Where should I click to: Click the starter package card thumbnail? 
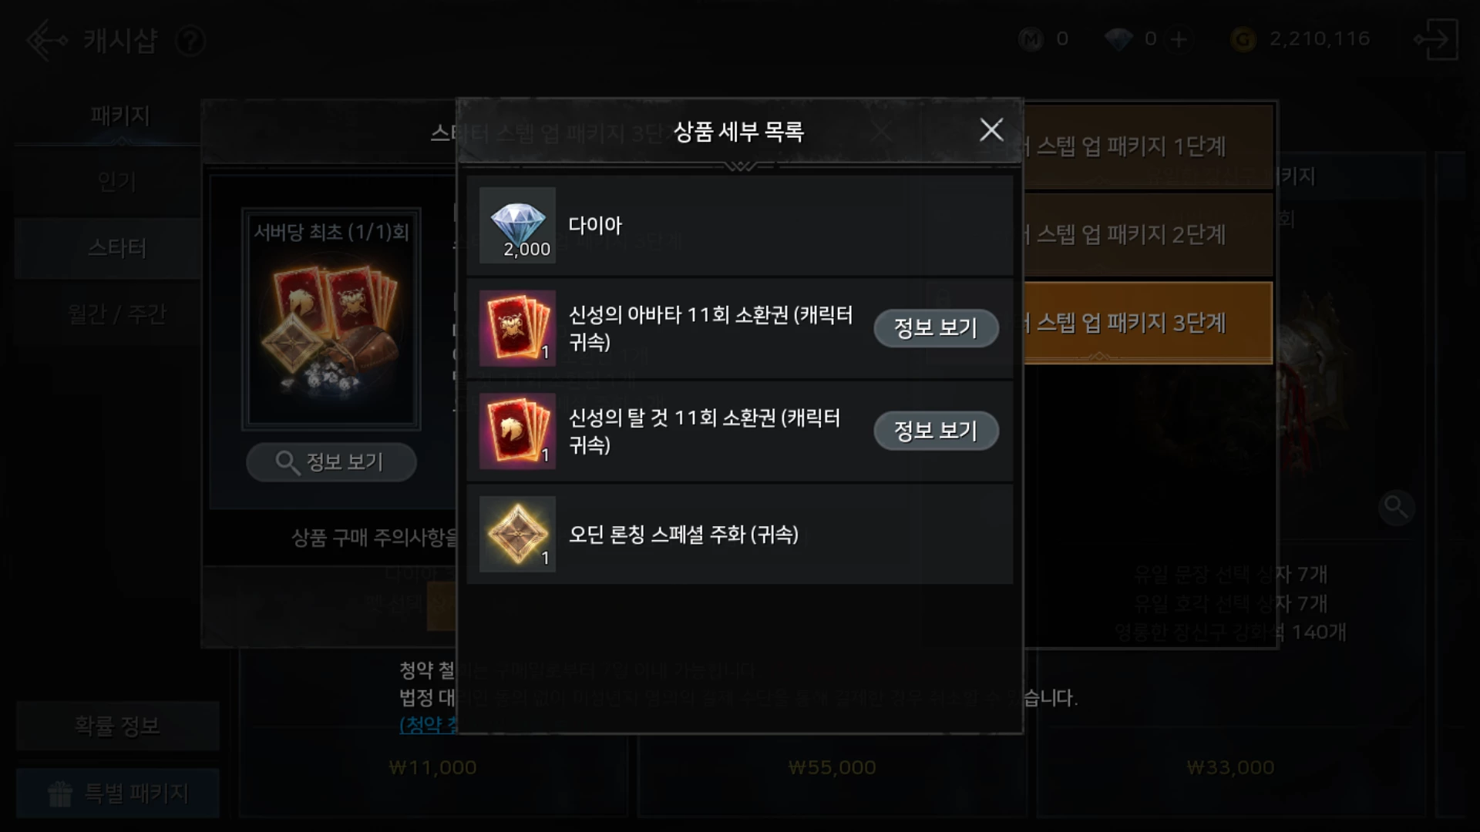331,318
